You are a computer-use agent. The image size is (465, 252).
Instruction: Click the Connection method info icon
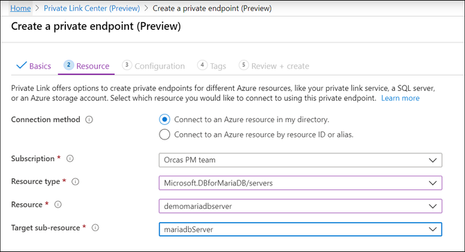[x=89, y=119]
